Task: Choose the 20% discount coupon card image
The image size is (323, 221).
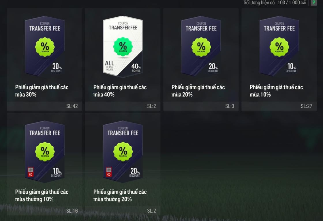Action: pos(201,46)
